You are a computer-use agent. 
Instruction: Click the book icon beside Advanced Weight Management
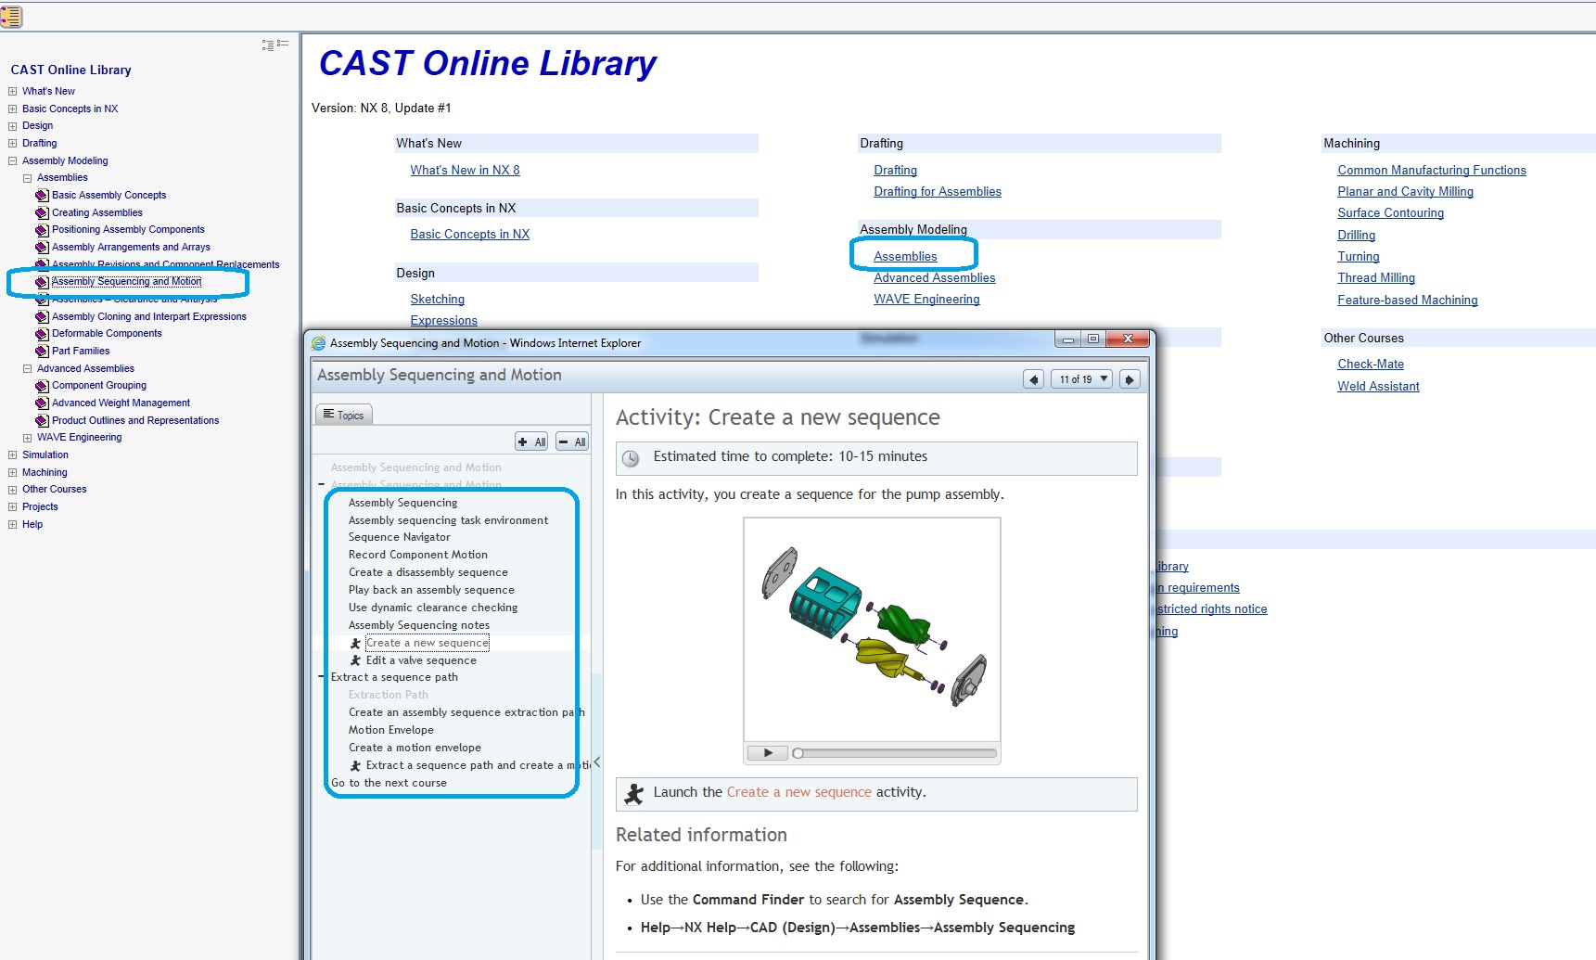(42, 403)
